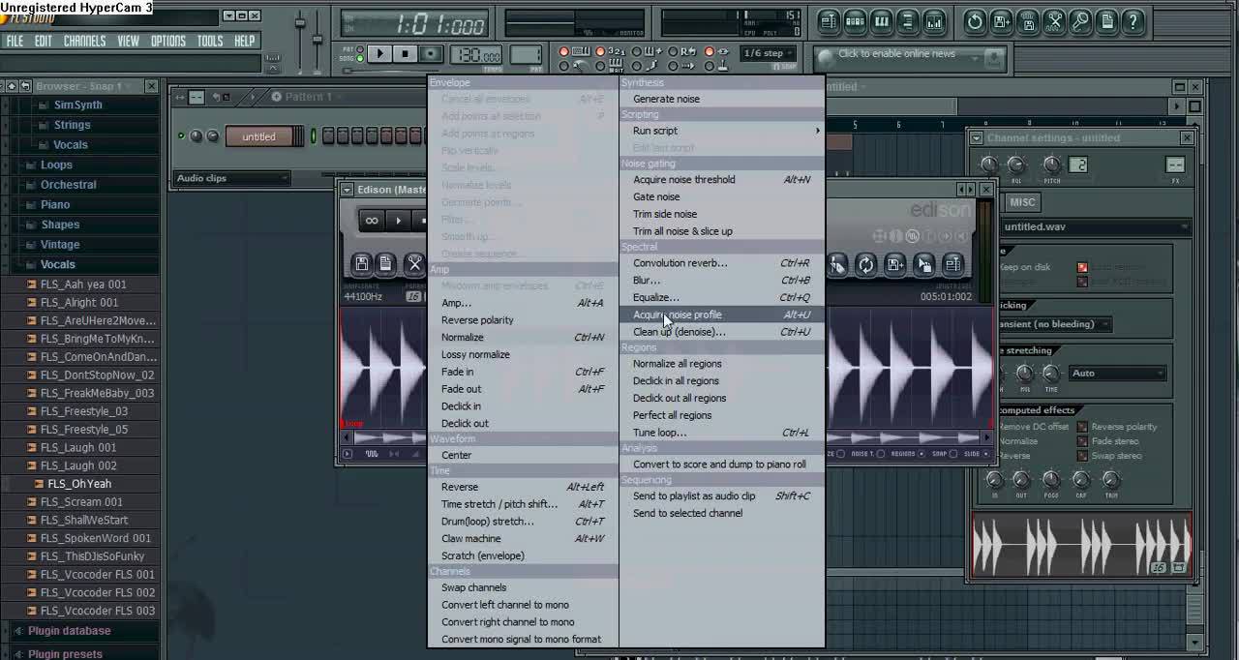Show the browser via toolbar icon

(907, 21)
